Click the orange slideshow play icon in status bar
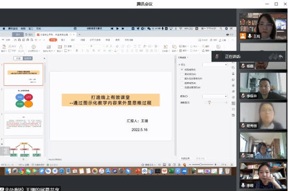The height and width of the screenshot is (191, 288). [x=184, y=164]
